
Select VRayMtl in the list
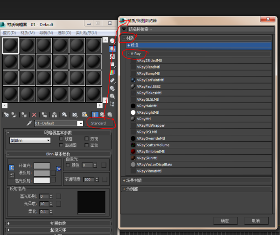click(x=201, y=119)
